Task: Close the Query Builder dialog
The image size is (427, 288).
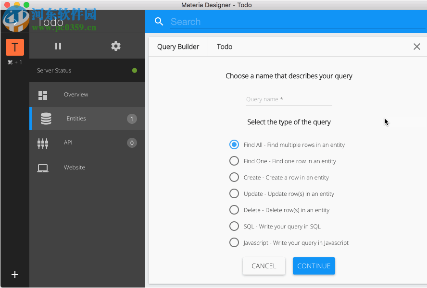Action: coord(416,47)
